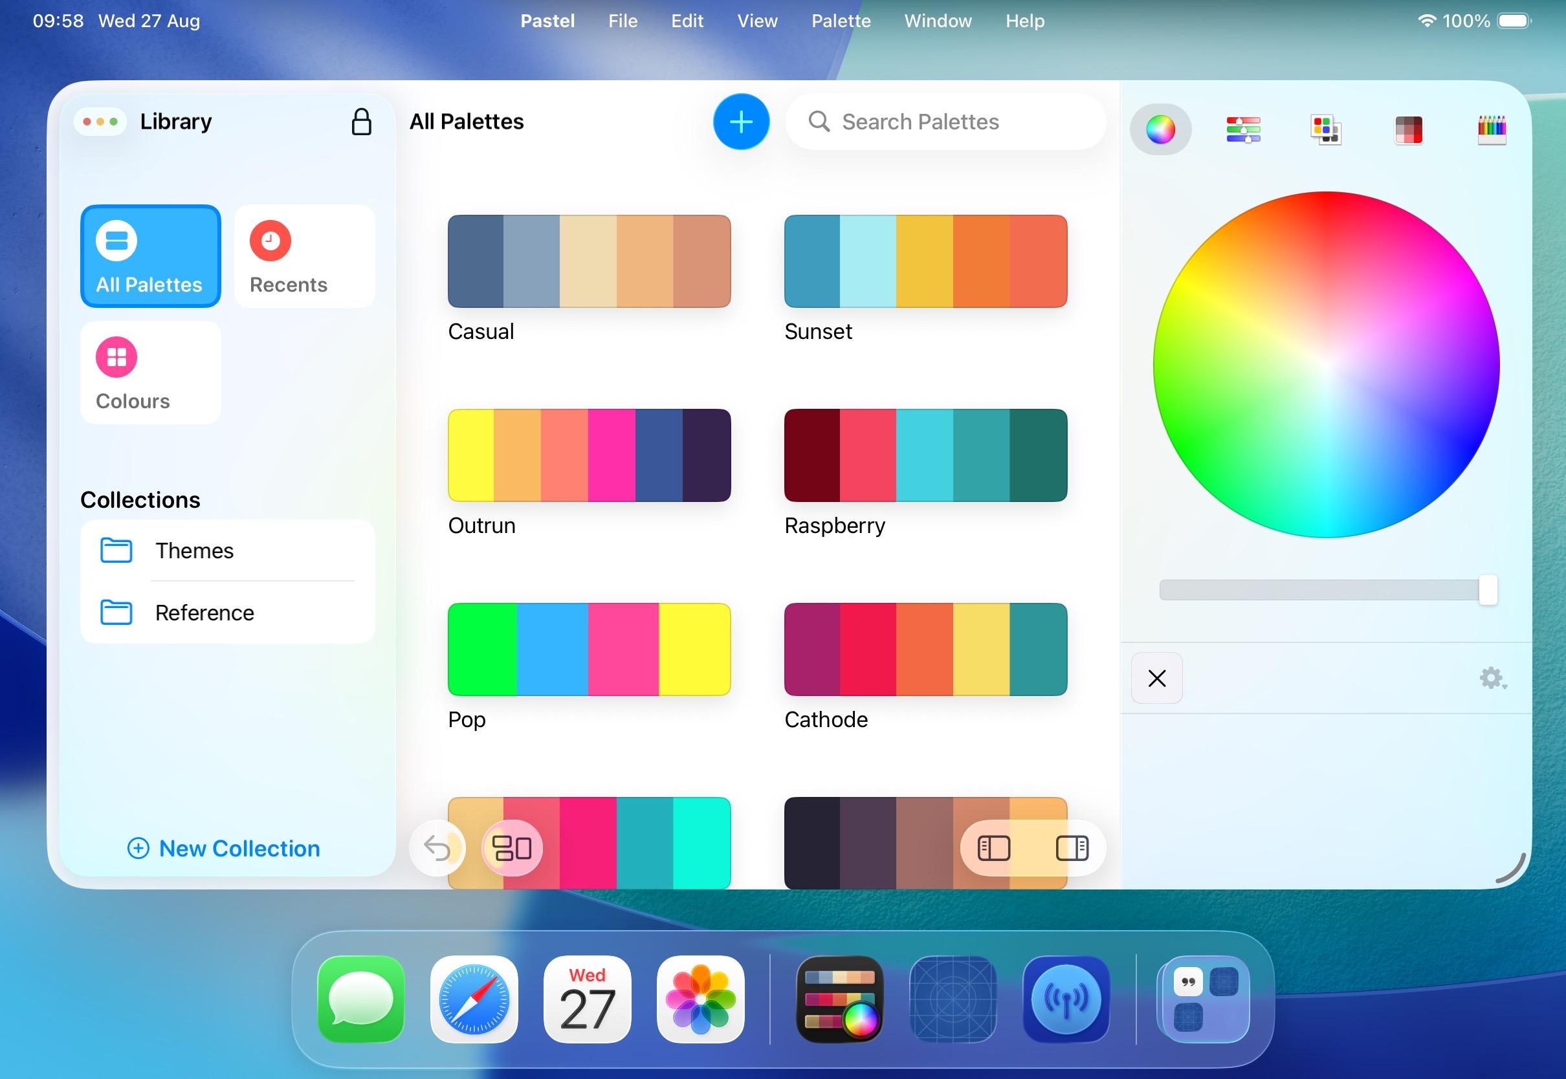The height and width of the screenshot is (1079, 1566).
Task: Click the Colours grid icon
Action: [116, 357]
